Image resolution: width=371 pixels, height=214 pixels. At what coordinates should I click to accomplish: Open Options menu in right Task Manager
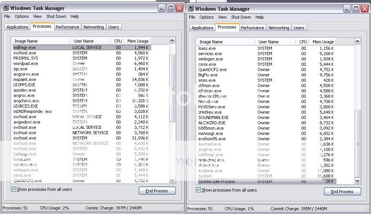(207, 17)
